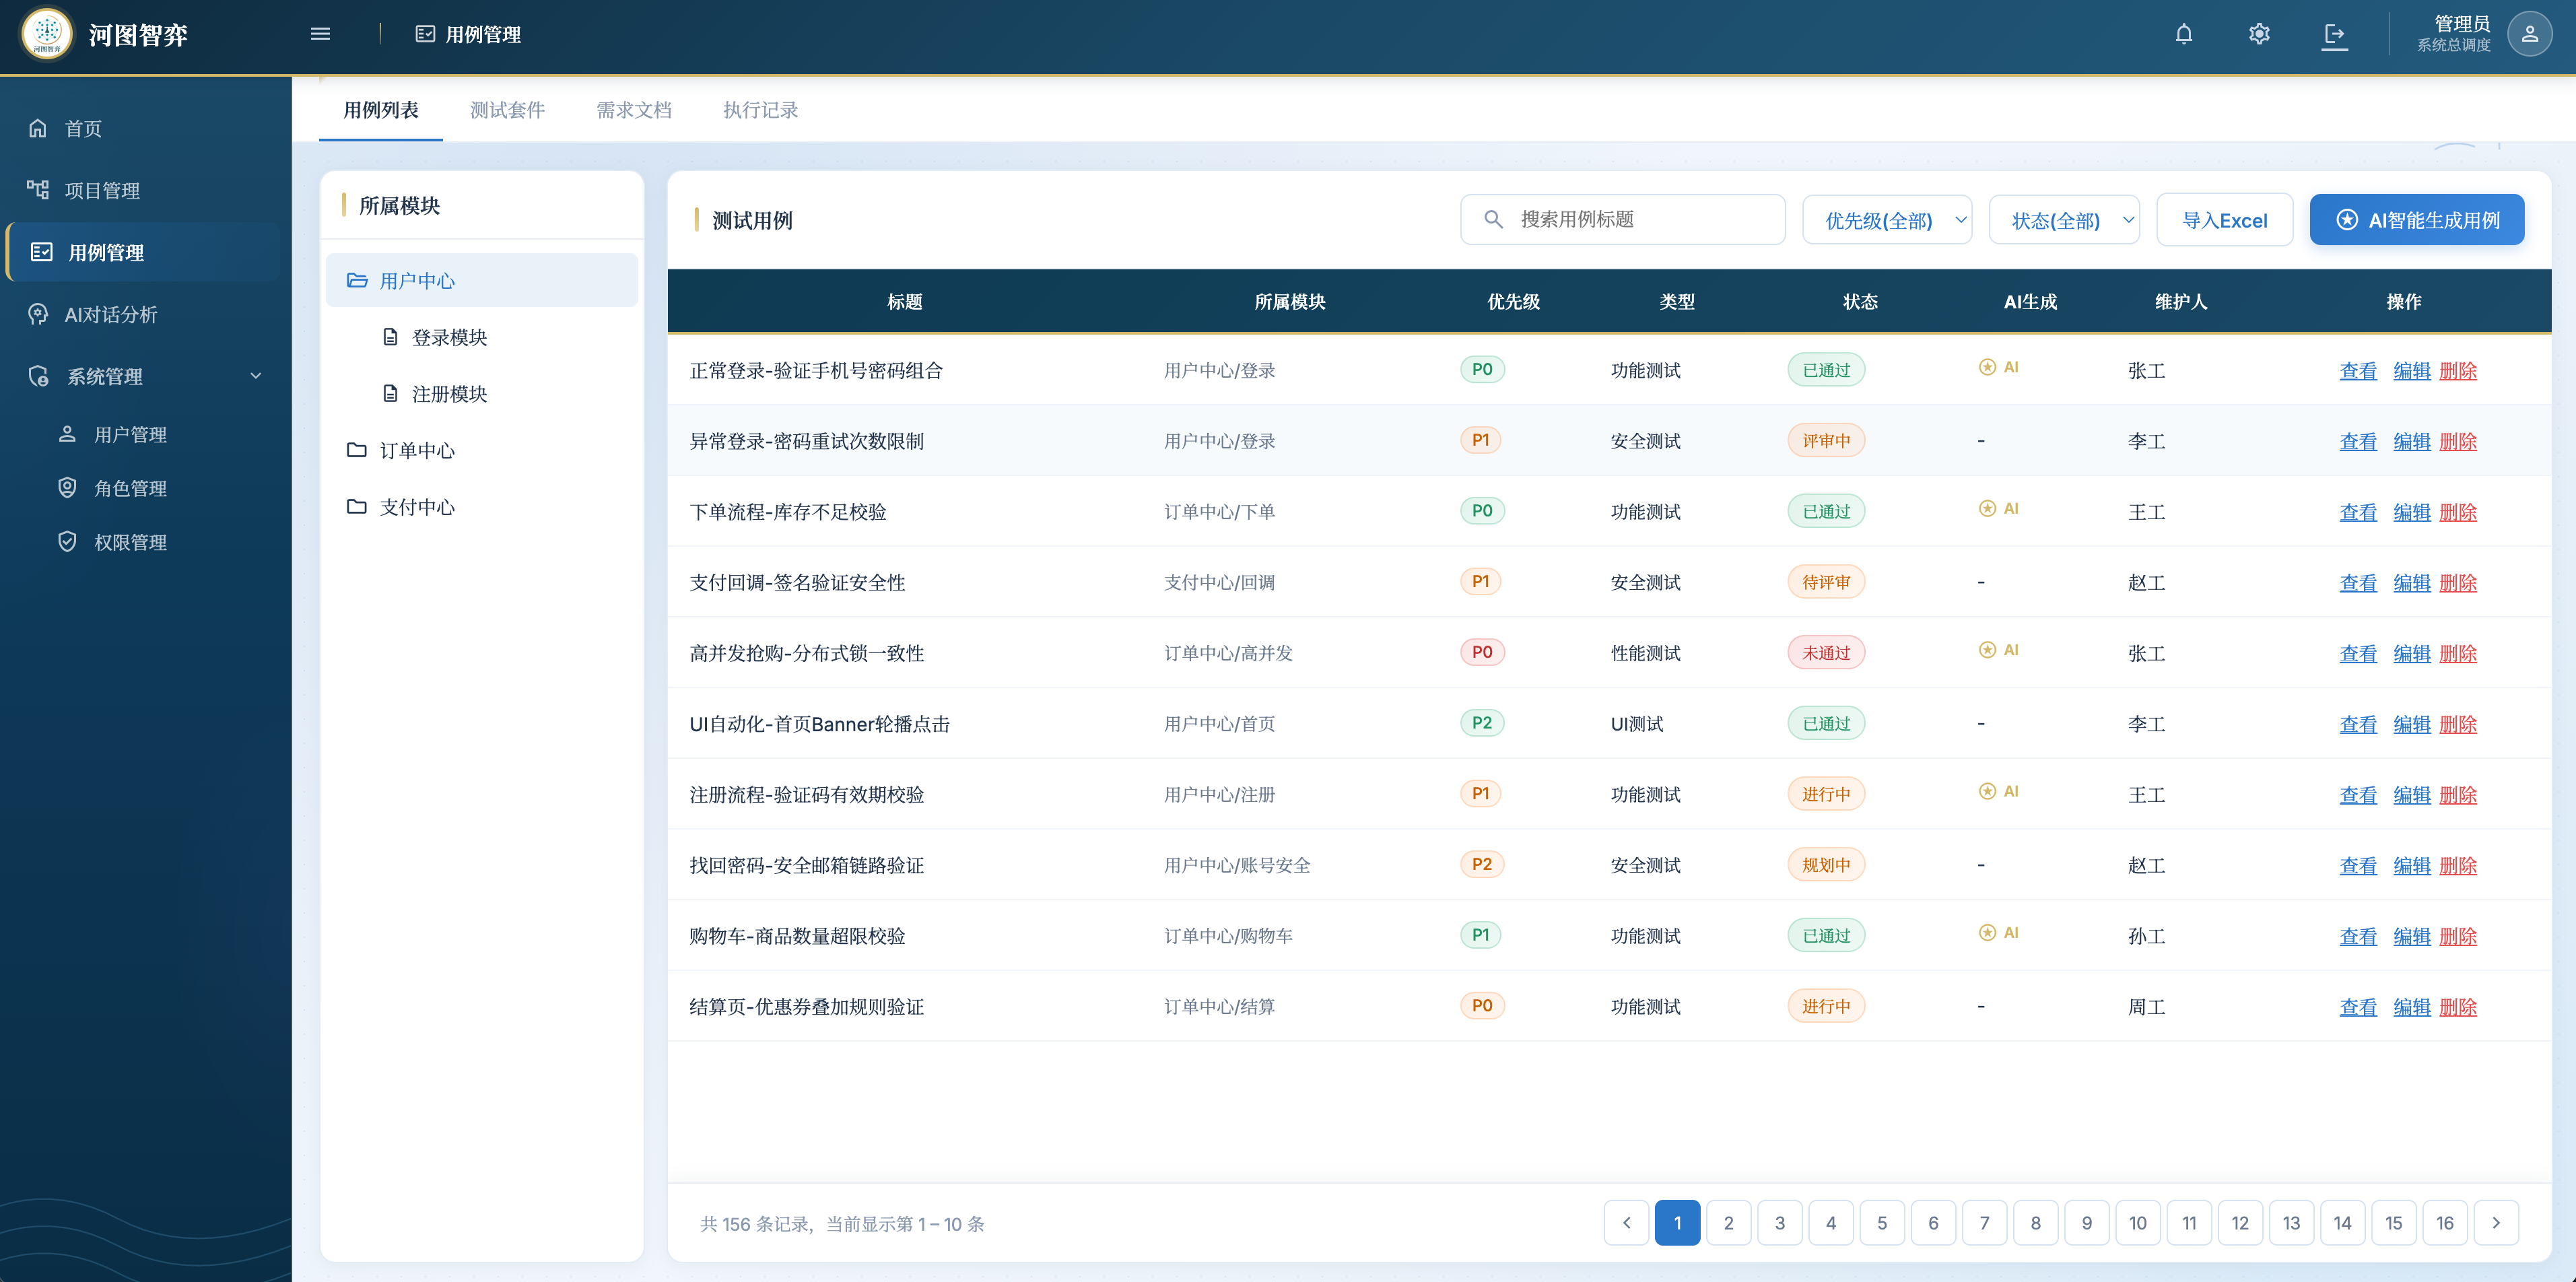Click 导入Excel button
Viewport: 2576px width, 1282px height.
point(2224,220)
